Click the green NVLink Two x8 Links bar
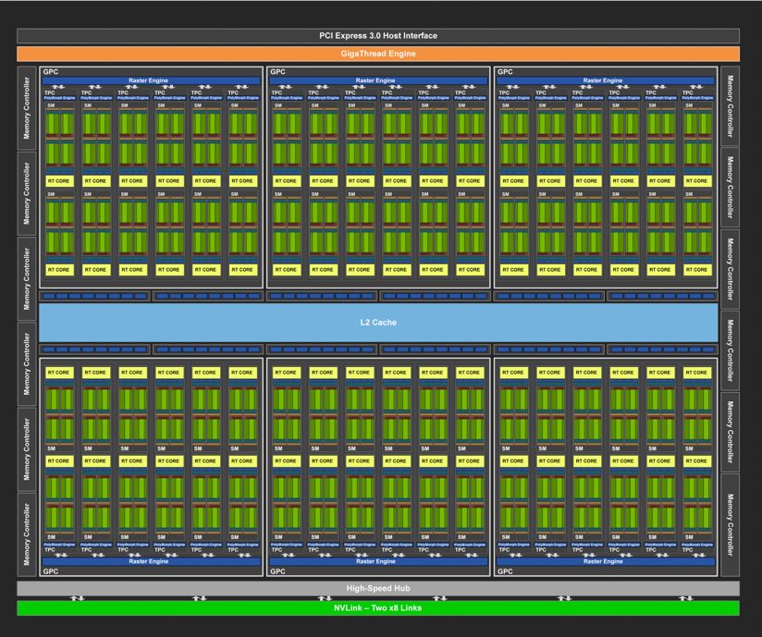 [378, 607]
